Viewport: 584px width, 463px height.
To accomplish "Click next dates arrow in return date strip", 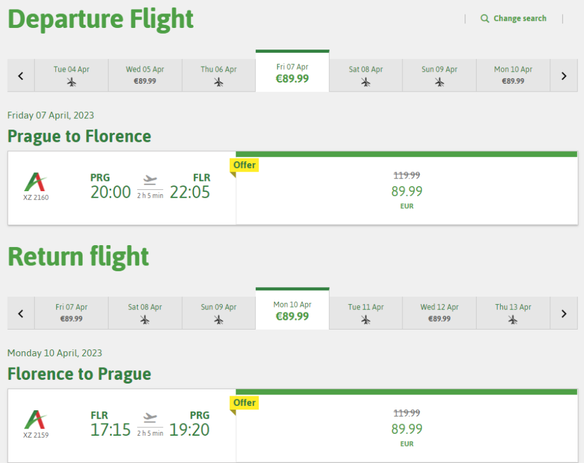I will [564, 313].
